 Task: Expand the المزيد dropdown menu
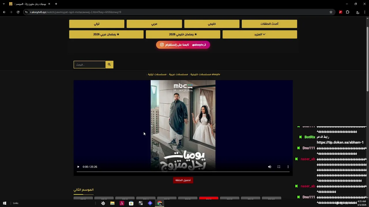click(260, 34)
